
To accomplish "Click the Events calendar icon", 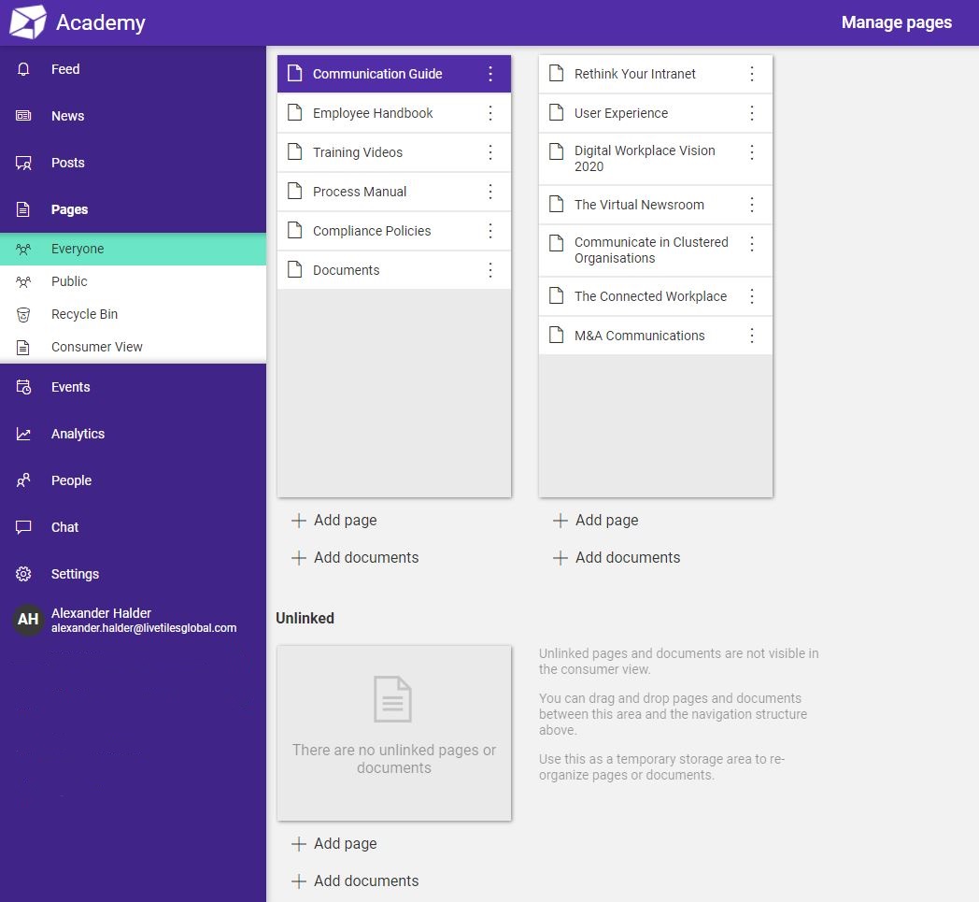I will pyautogui.click(x=23, y=387).
